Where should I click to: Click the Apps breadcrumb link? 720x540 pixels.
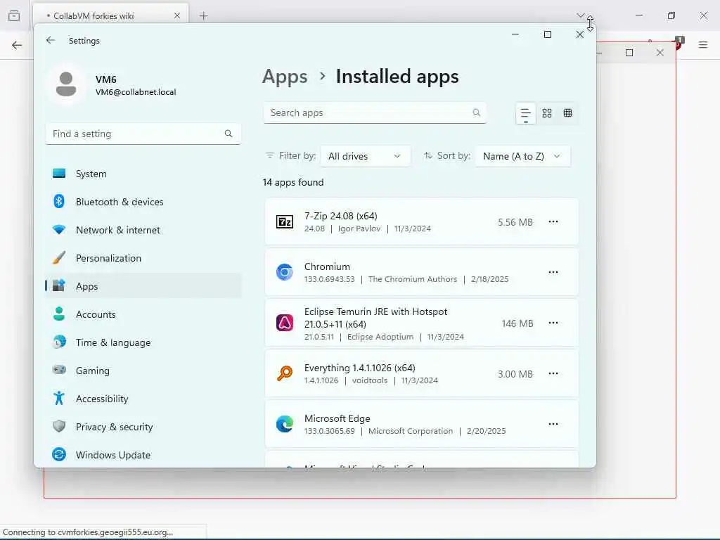click(285, 77)
